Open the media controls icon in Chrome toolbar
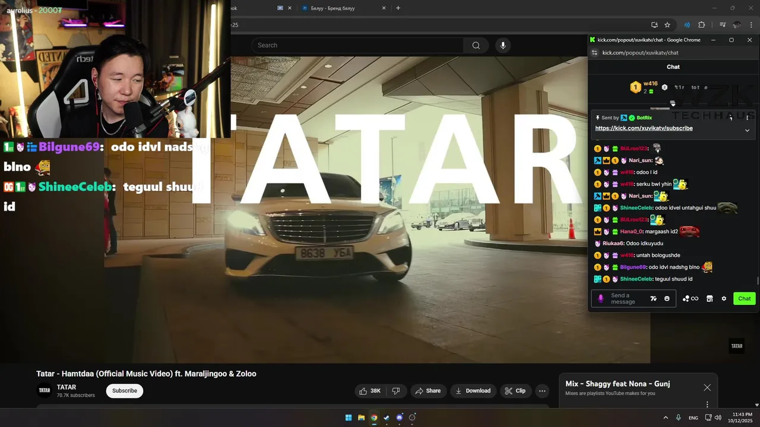 pos(723,25)
